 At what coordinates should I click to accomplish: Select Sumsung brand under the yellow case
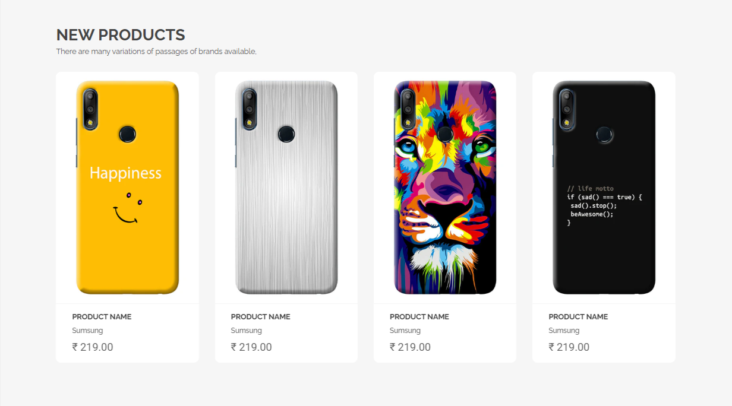point(87,331)
